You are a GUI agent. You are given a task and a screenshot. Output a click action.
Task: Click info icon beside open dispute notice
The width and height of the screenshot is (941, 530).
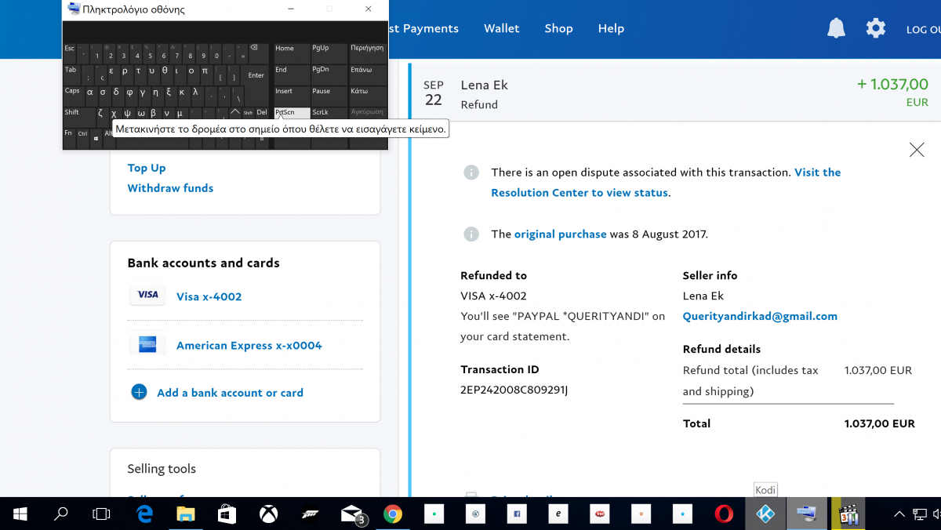pyautogui.click(x=471, y=172)
